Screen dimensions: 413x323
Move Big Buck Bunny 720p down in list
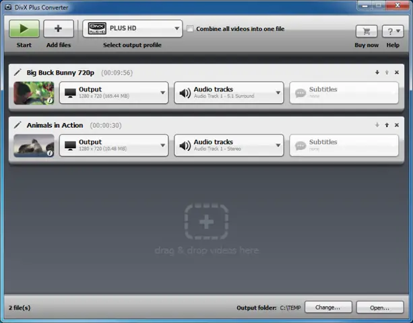377,73
